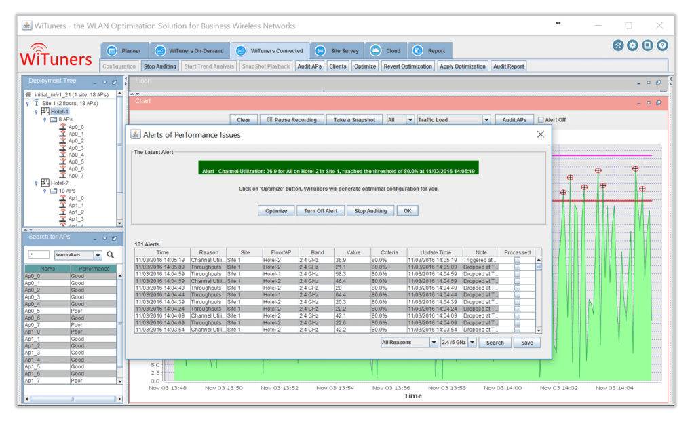Open settings gear icon at top right
Viewport: 692px width, 422px height.
tap(632, 45)
